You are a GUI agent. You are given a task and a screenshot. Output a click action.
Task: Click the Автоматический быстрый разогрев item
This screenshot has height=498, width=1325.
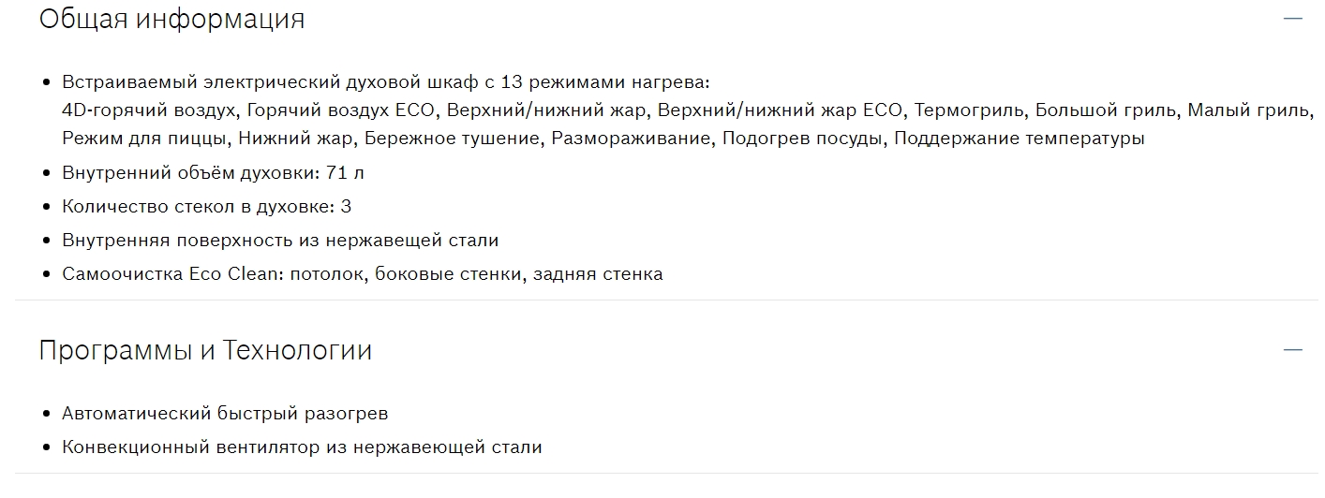click(225, 413)
